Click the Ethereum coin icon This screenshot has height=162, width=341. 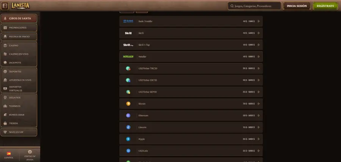pyautogui.click(x=128, y=116)
